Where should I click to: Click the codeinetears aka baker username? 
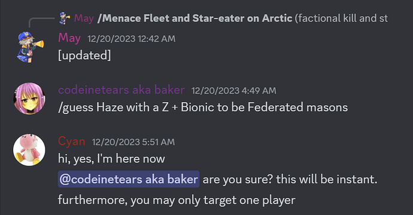[122, 90]
